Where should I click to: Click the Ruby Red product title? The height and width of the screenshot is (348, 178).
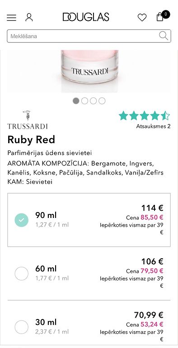pos(31,140)
